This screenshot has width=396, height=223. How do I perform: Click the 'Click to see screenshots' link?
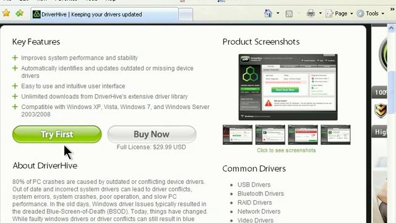(286, 151)
